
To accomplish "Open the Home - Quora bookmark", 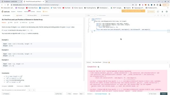I will pyautogui.click(x=77, y=8).
